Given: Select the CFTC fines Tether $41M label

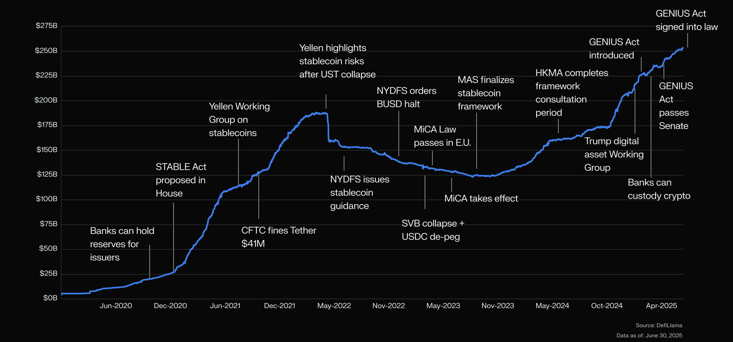Looking at the screenshot, I should [278, 237].
